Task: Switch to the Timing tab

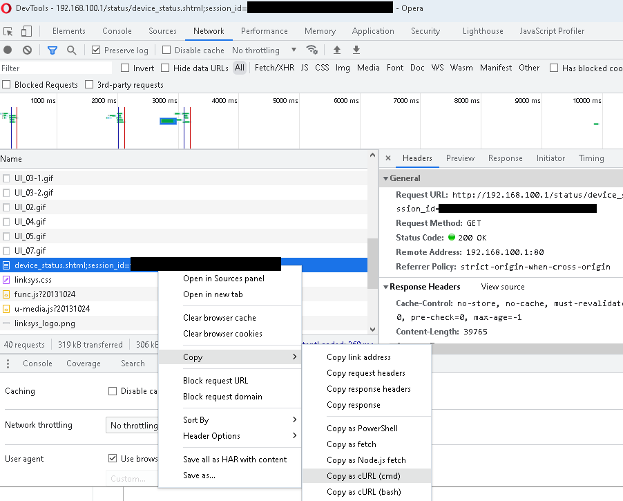Action: point(591,158)
